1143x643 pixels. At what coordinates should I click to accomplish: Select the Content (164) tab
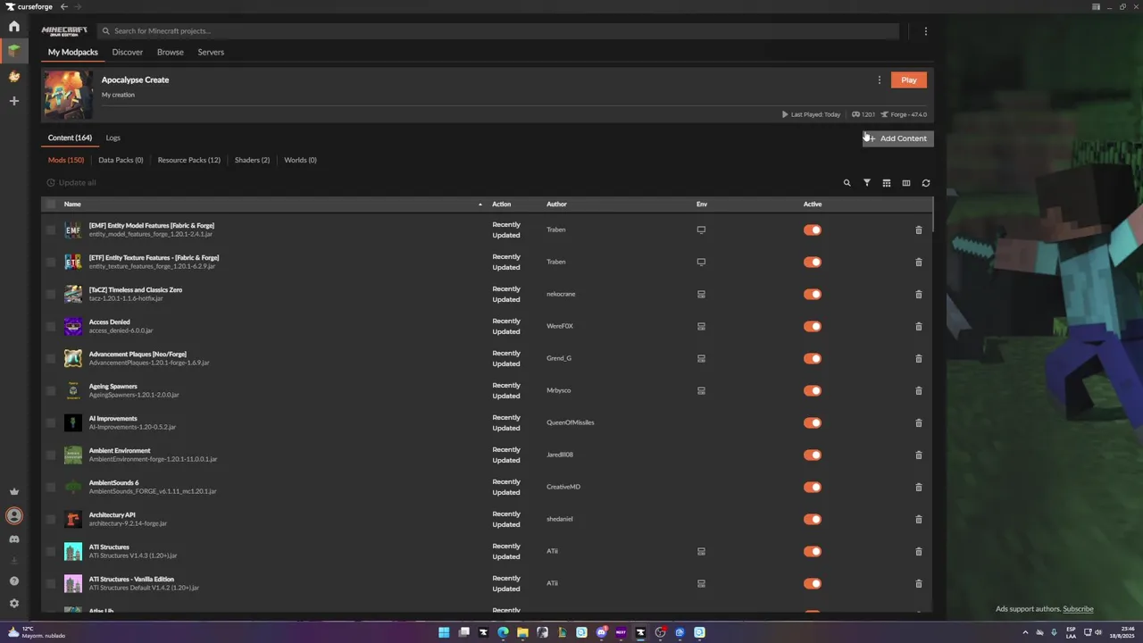click(70, 138)
